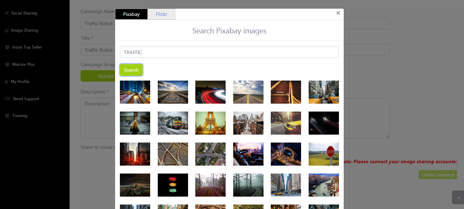Switch to the Flickr tab
The image size is (464, 209).
(161, 14)
